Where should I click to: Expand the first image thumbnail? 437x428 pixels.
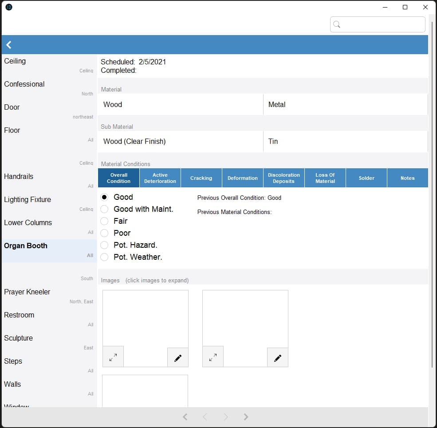[113, 357]
